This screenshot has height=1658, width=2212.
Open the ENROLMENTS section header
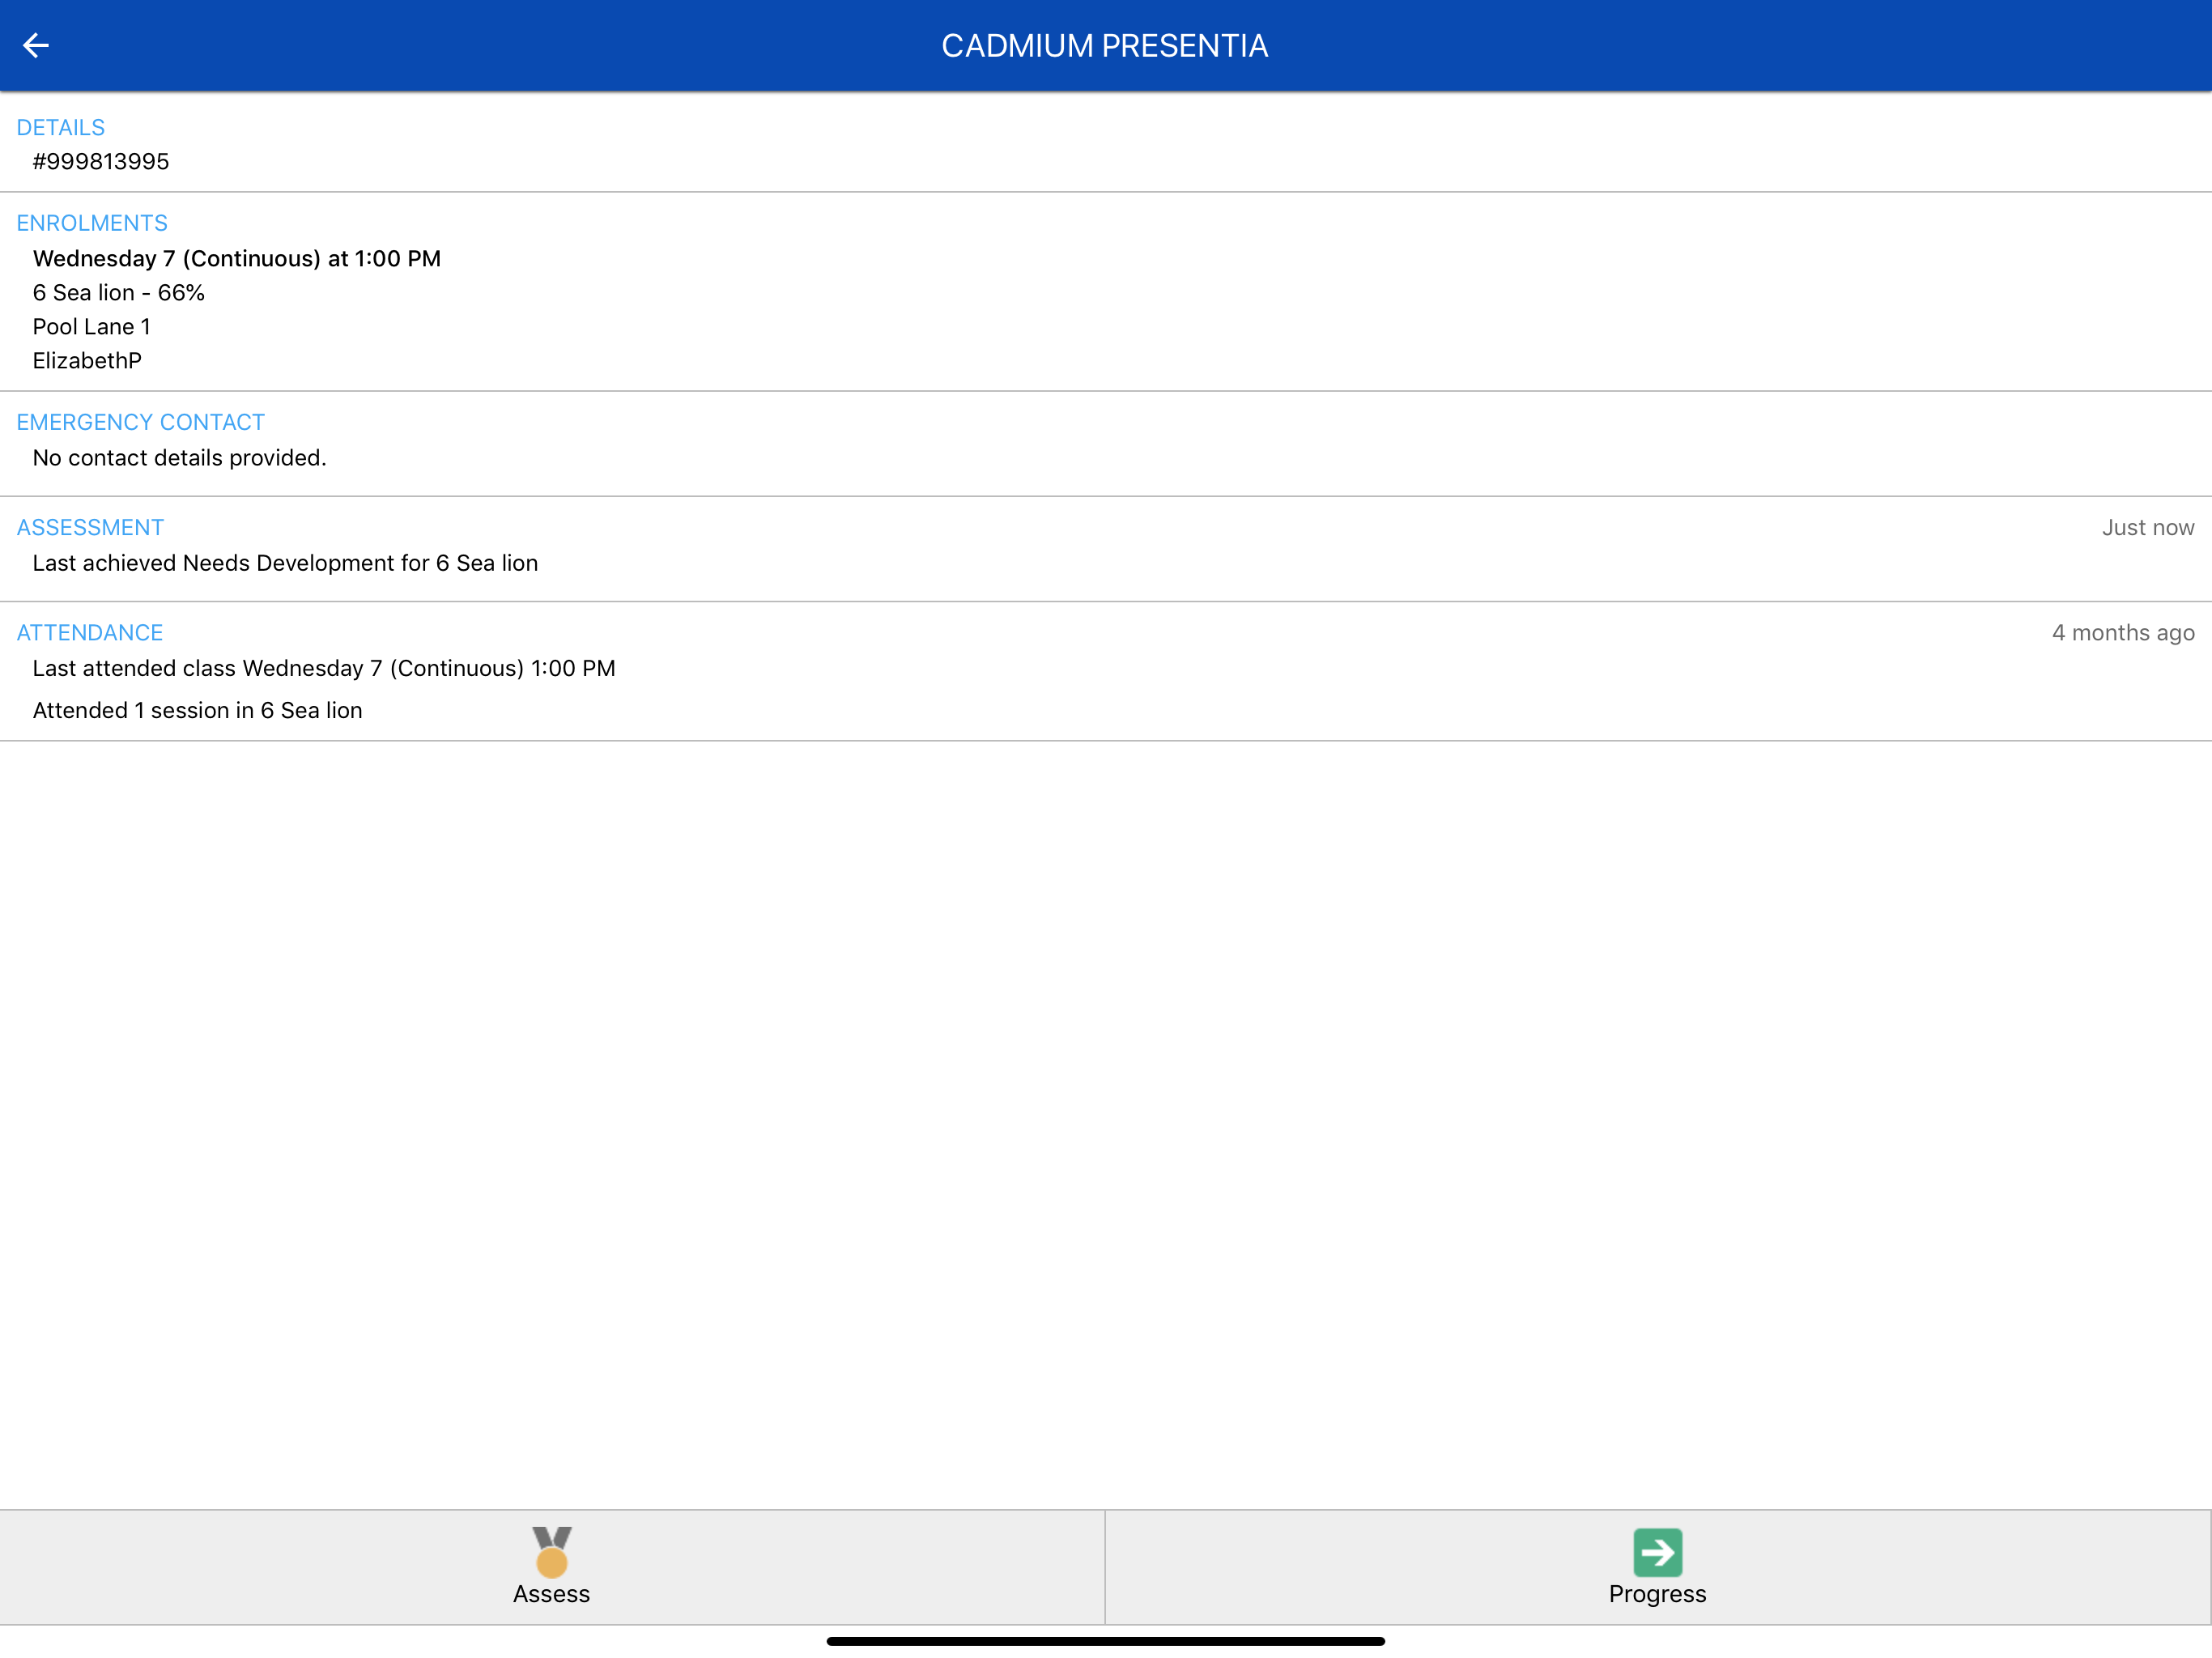click(x=92, y=223)
